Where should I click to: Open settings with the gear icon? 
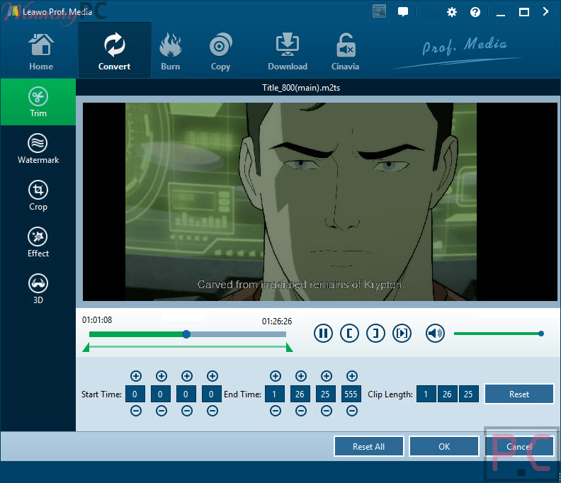coord(452,13)
